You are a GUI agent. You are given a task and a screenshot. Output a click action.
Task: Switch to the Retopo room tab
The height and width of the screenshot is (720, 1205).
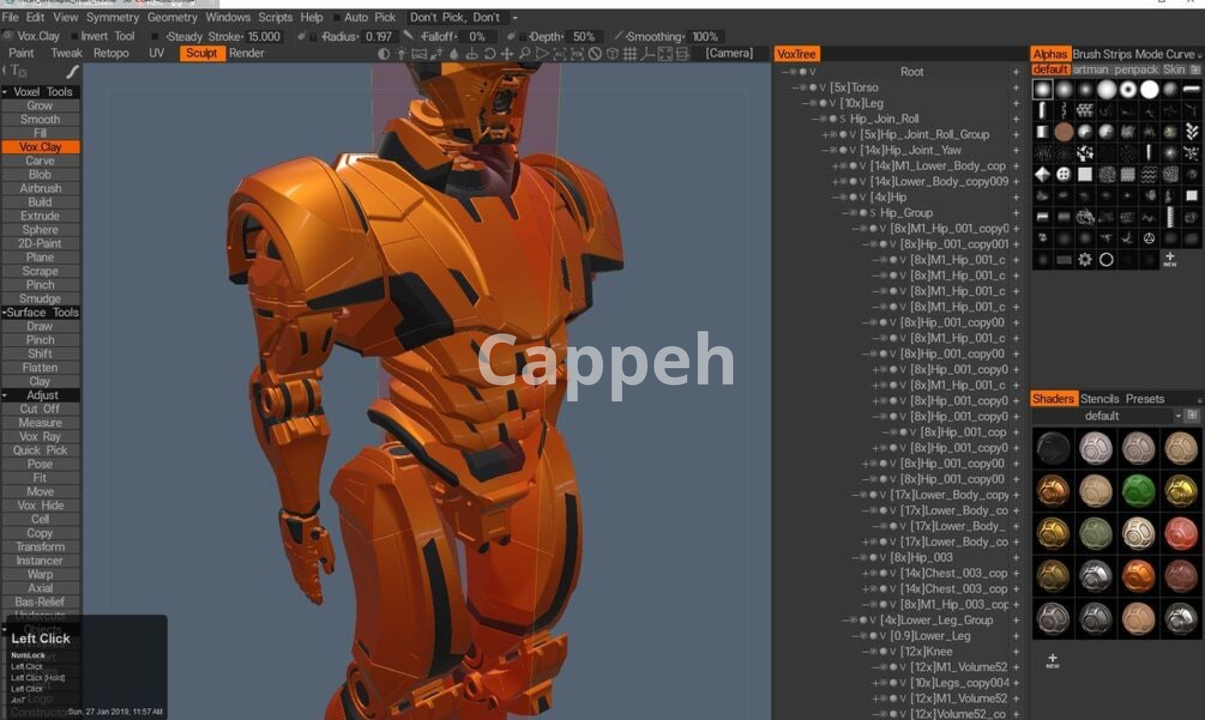tap(110, 53)
